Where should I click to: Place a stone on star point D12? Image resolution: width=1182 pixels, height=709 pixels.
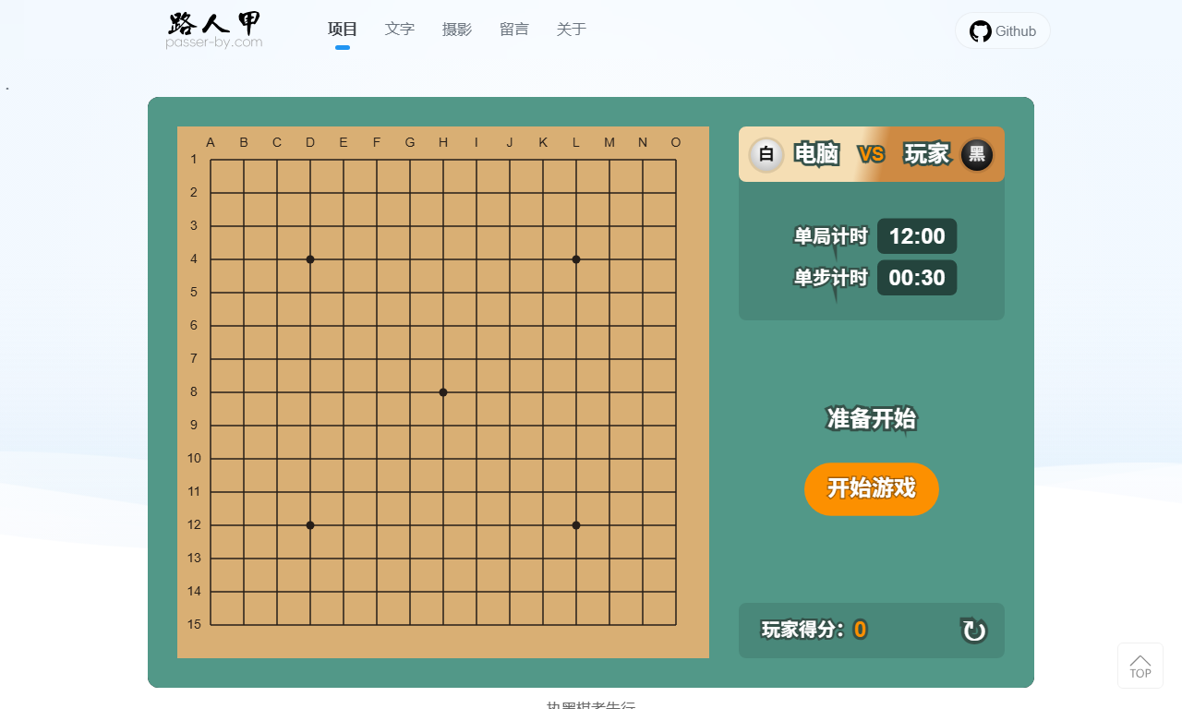click(x=310, y=525)
